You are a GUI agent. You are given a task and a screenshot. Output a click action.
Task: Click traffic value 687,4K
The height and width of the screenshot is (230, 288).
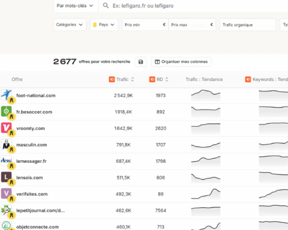(x=123, y=161)
